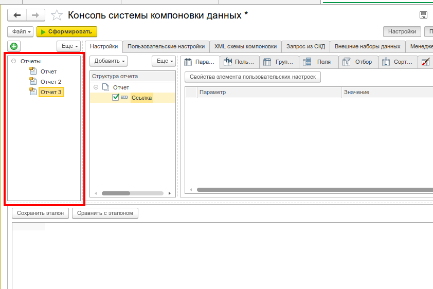Select the Поля fields tab
The width and height of the screenshot is (433, 289).
(319, 62)
